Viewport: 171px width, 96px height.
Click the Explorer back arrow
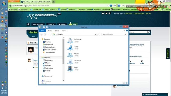(41, 34)
